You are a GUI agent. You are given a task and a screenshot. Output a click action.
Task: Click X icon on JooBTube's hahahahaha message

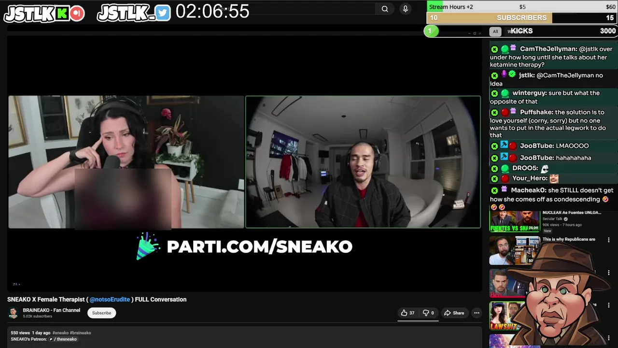[x=494, y=158]
